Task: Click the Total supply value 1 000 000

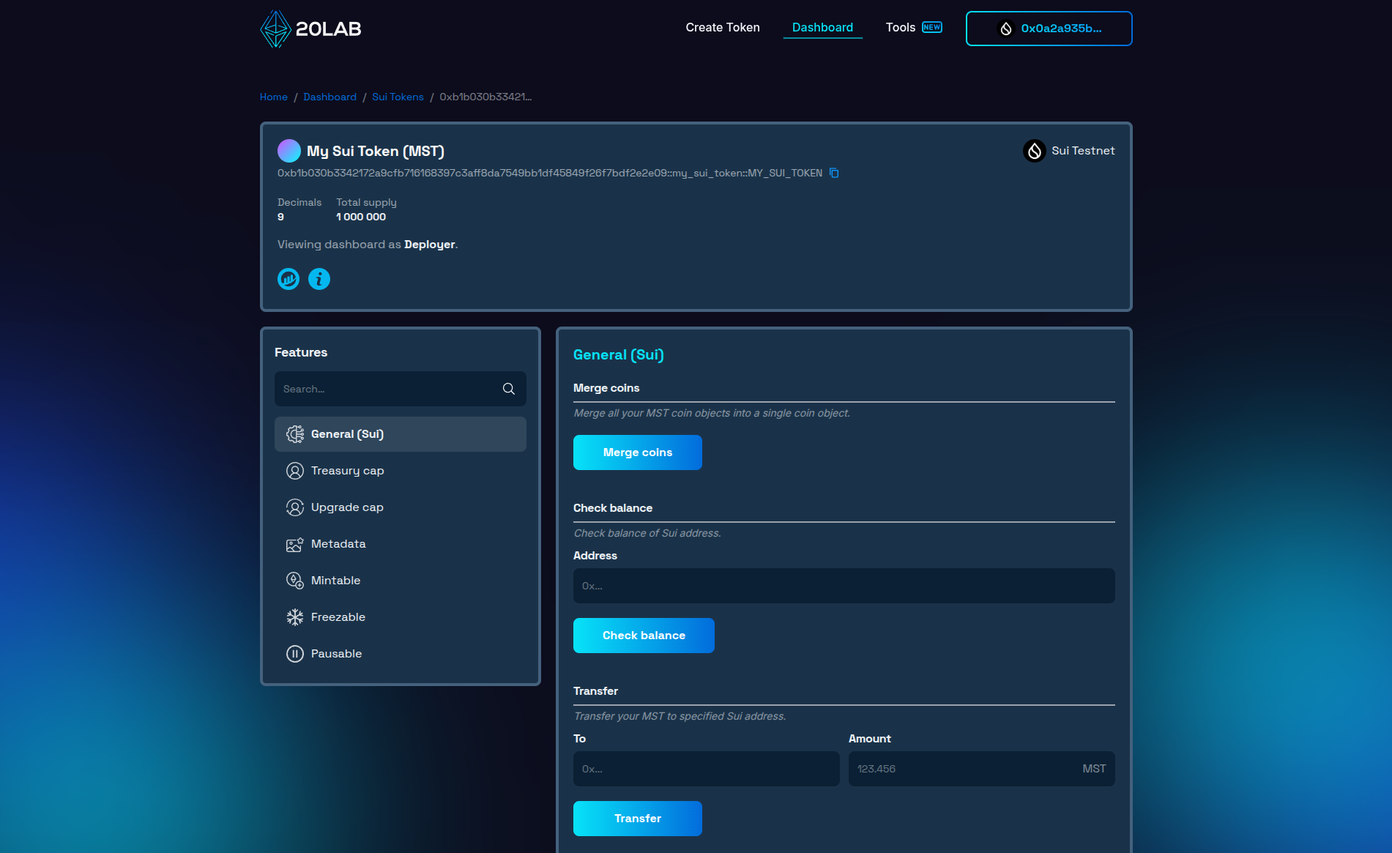Action: click(361, 217)
